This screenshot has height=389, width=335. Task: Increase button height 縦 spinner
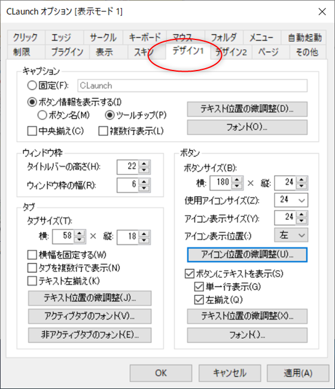pyautogui.click(x=301, y=180)
